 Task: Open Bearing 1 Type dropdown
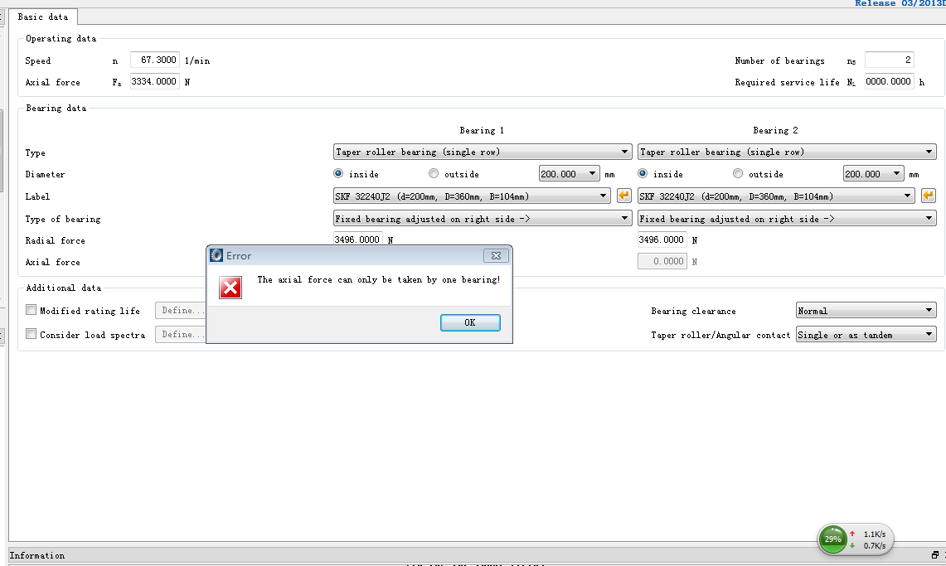[483, 152]
